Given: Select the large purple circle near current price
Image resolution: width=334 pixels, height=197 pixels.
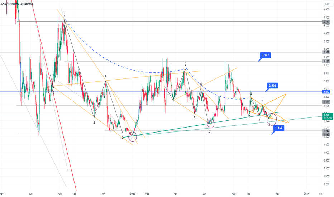Looking at the screenshot, I should (272, 119).
